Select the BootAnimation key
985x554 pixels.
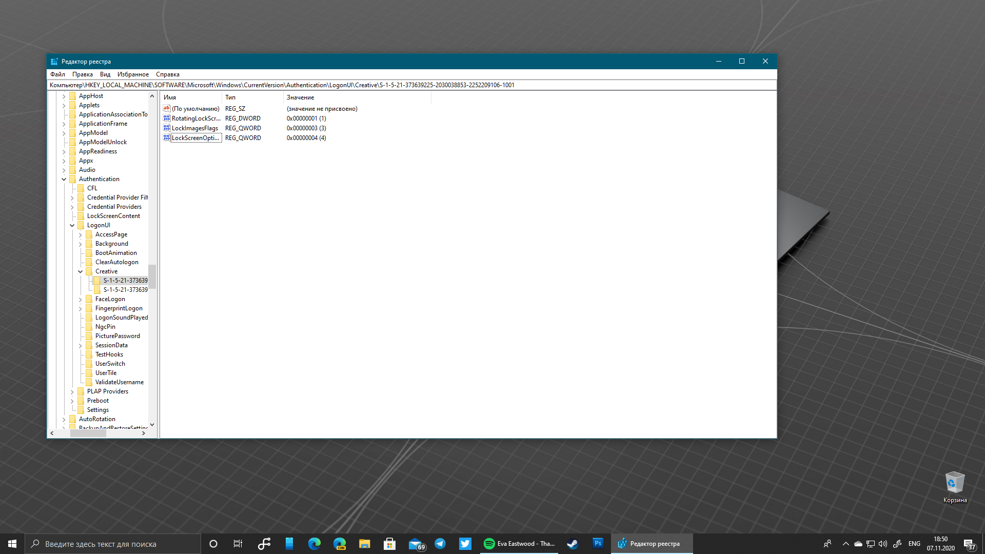point(116,253)
